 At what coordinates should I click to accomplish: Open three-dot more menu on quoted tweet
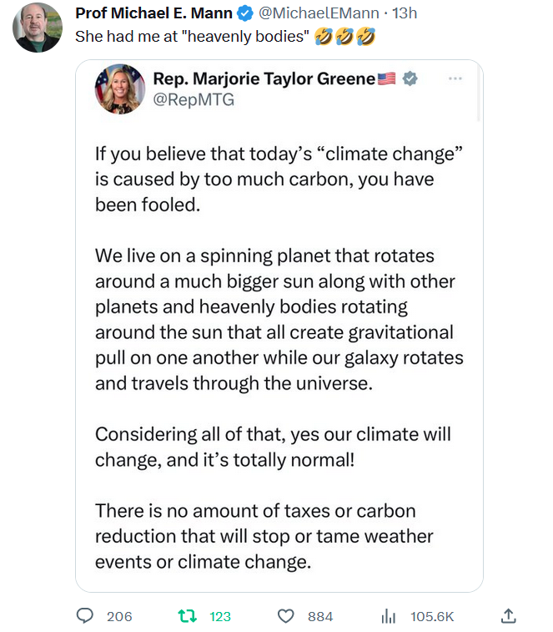pos(455,78)
